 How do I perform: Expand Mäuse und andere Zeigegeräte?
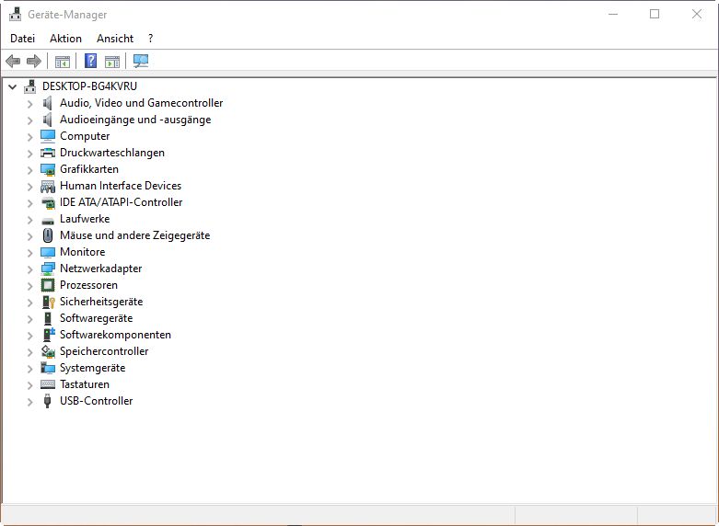pos(29,236)
